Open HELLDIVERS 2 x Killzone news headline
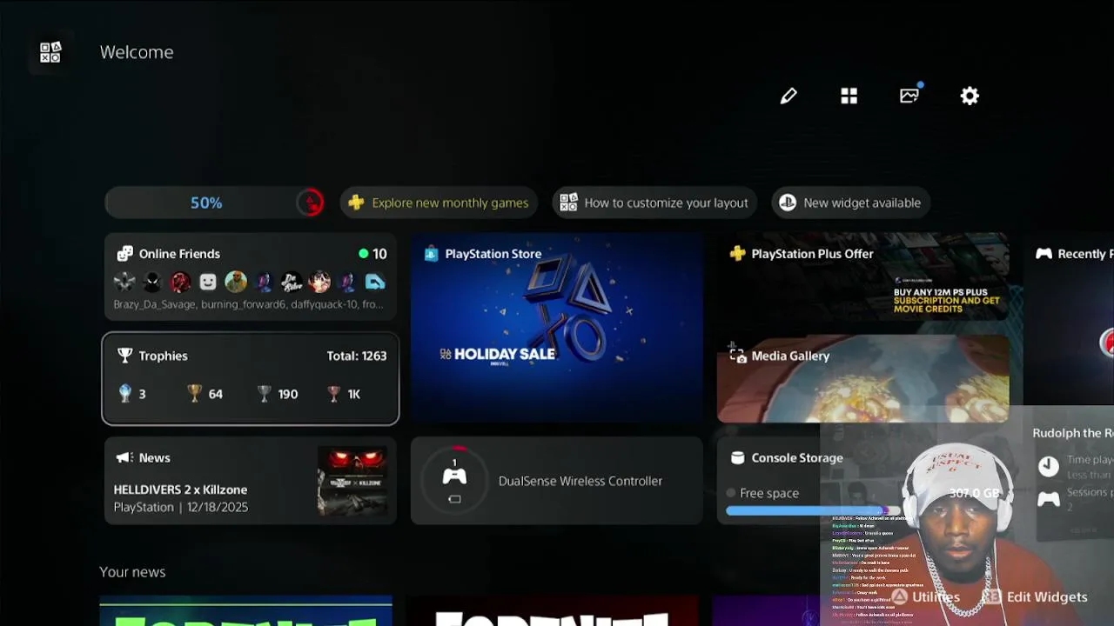This screenshot has height=626, width=1114. [180, 489]
